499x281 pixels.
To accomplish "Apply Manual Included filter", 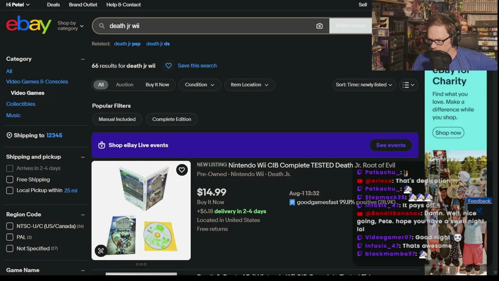I will tap(117, 119).
